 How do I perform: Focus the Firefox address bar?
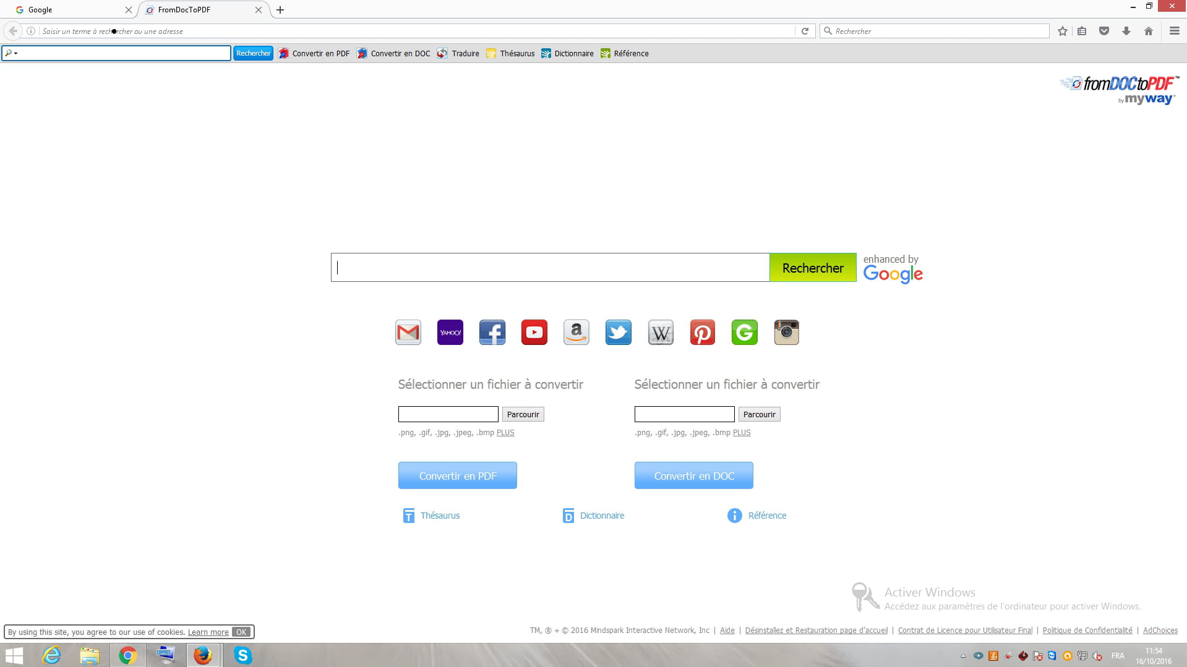(418, 31)
